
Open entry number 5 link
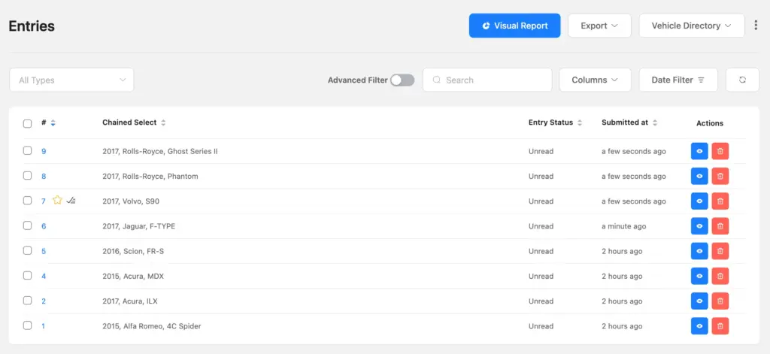coord(44,251)
